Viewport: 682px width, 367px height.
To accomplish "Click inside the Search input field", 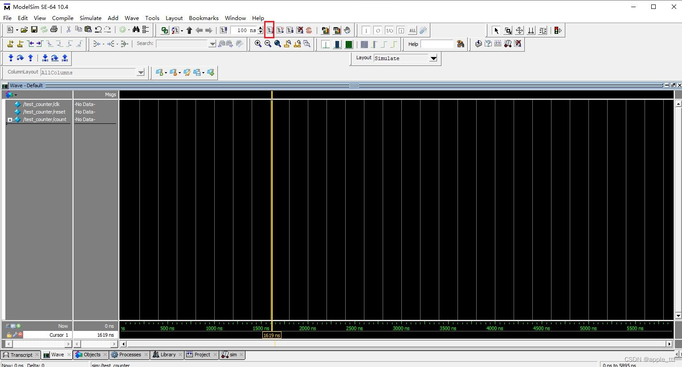I will (183, 43).
